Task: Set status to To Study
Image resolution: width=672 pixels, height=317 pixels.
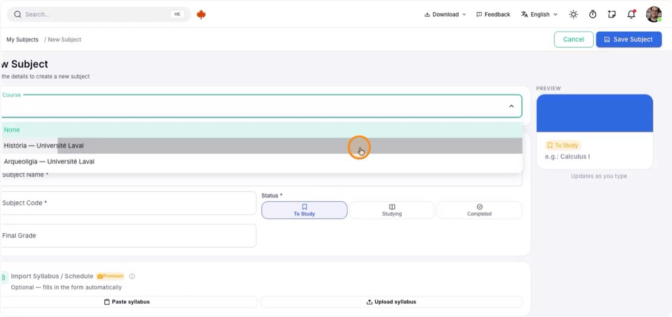Action: (x=305, y=210)
